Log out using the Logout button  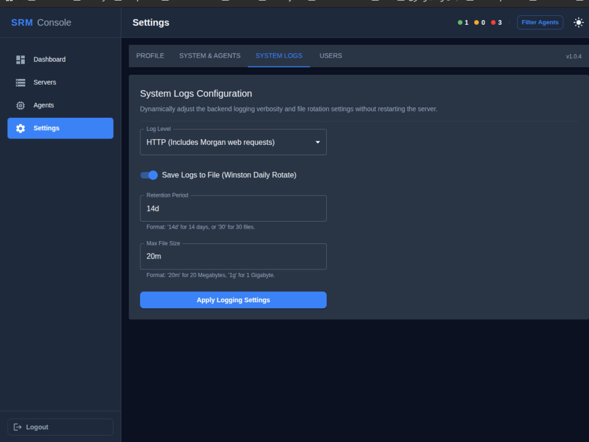pyautogui.click(x=60, y=427)
